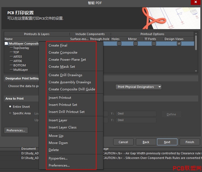Select the TOP layer row
The height and width of the screenshot is (172, 202).
16,52
